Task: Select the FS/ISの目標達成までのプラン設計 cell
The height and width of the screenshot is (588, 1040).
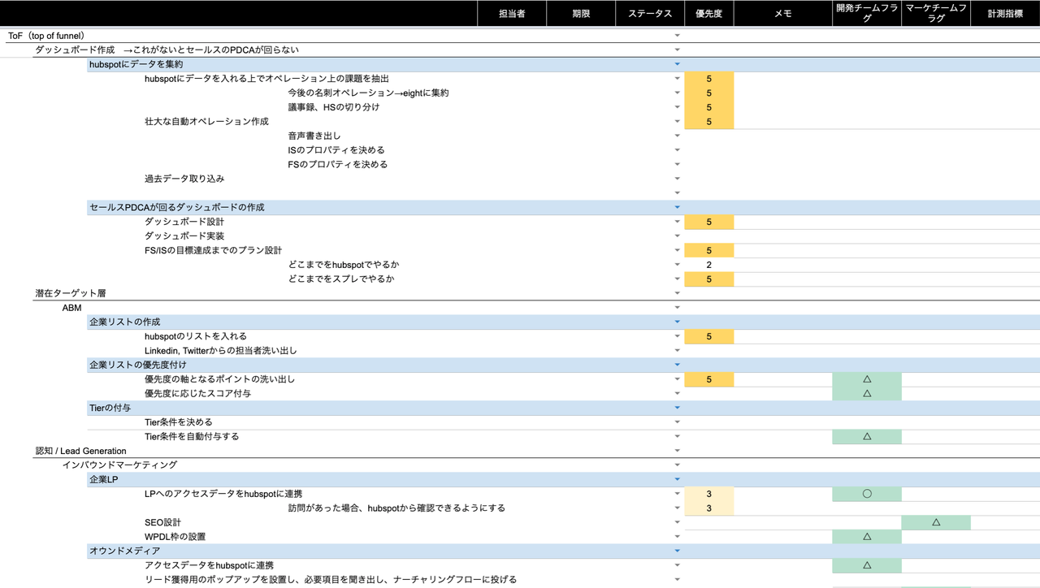Action: click(213, 250)
